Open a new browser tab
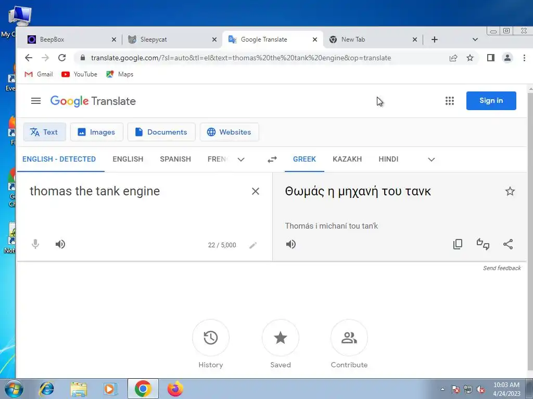 tap(434, 39)
